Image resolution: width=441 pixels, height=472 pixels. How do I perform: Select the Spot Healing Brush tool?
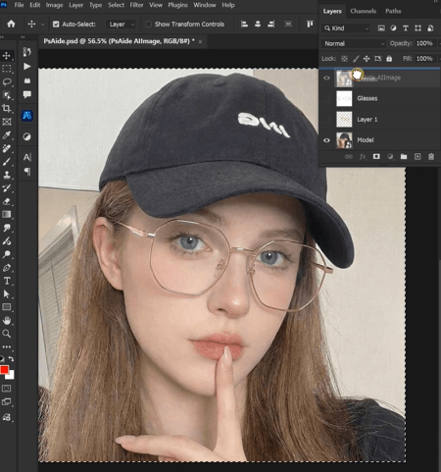tap(7, 148)
